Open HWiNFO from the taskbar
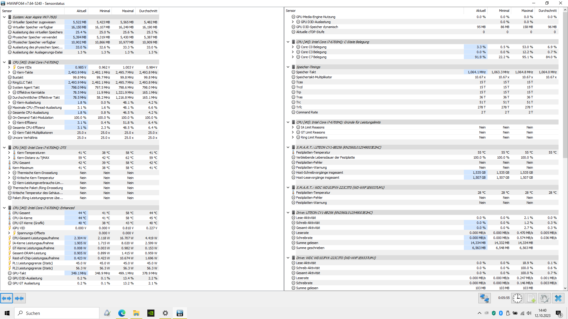 pyautogui.click(x=180, y=313)
